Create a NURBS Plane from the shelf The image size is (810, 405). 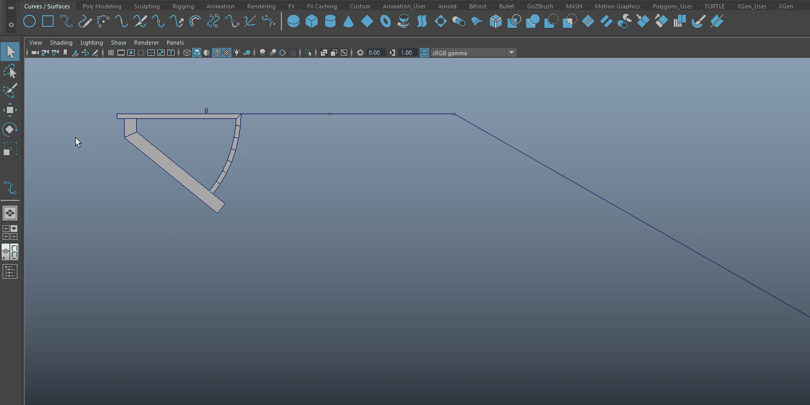coord(367,22)
